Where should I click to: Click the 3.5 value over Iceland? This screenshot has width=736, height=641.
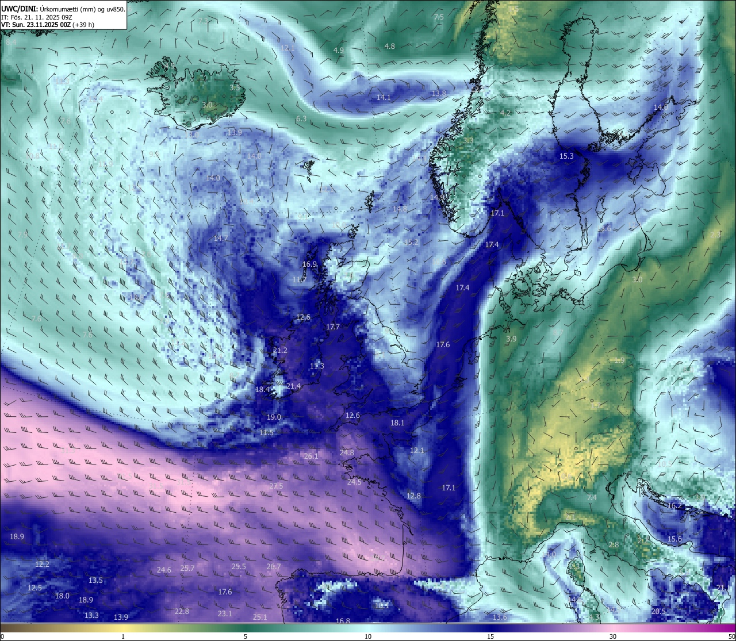pyautogui.click(x=235, y=88)
